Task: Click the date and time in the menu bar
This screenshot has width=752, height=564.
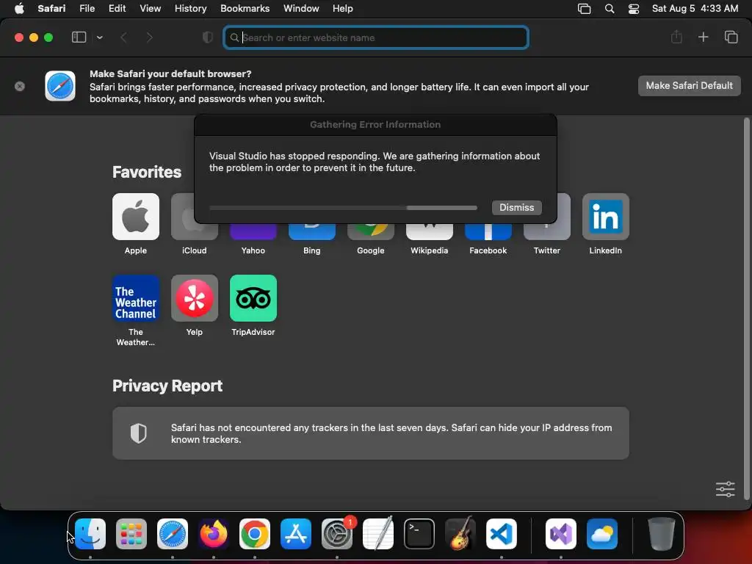Action: (695, 8)
